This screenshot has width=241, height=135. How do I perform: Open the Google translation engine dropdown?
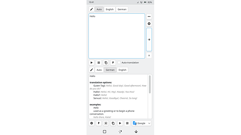141,123
